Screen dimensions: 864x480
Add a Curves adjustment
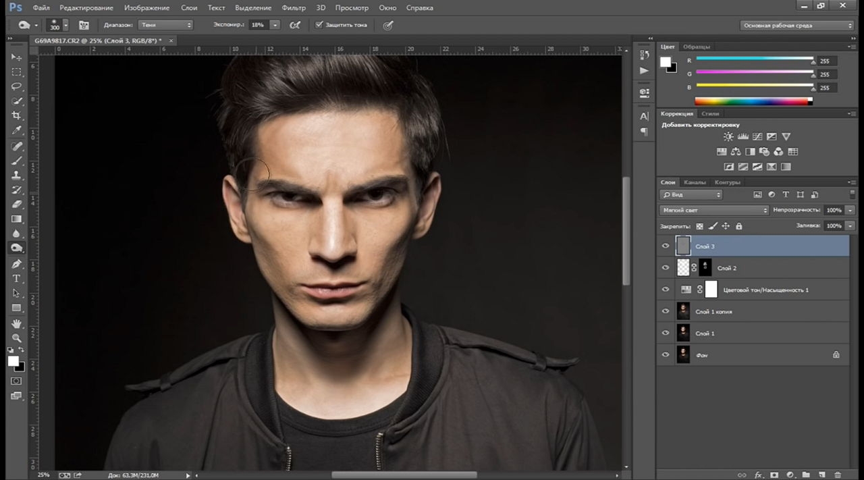[757, 137]
